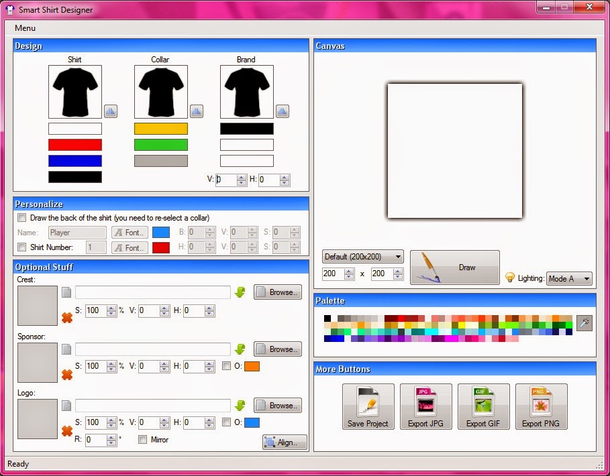Select the Brand design thumbnail
The width and height of the screenshot is (610, 476).
coord(247,92)
